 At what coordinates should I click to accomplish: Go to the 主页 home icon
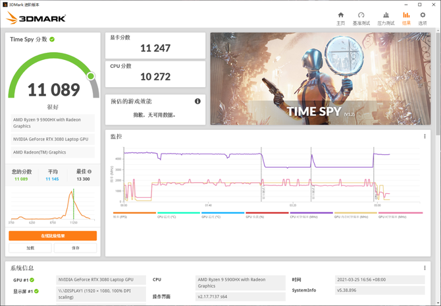[340, 18]
